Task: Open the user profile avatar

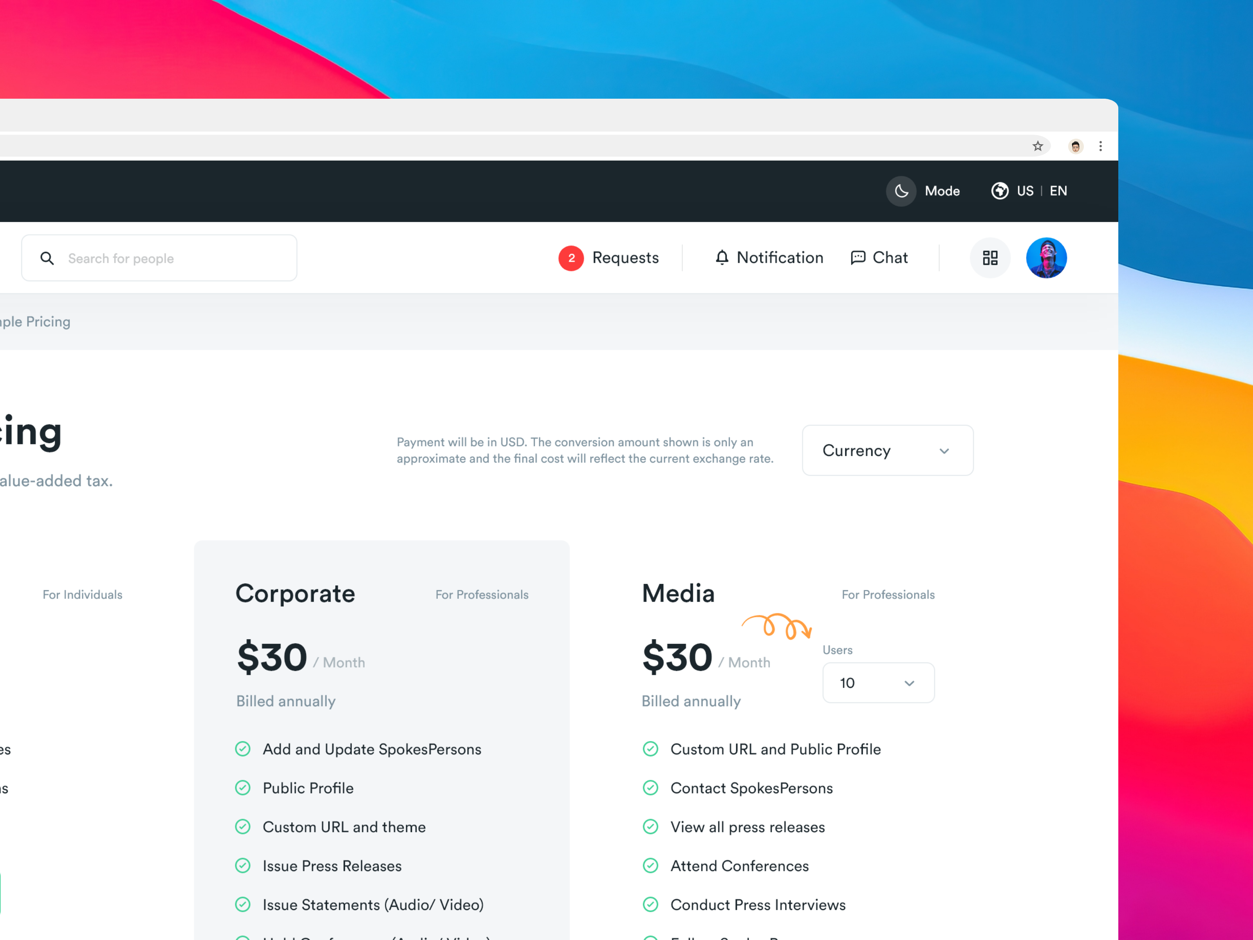Action: pyautogui.click(x=1046, y=258)
